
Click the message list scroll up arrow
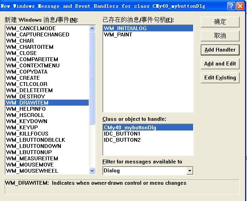pos(92,29)
